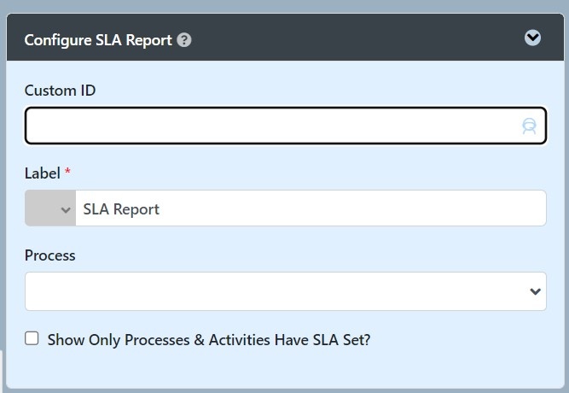
Task: Open the gray Label prefix dropdown
Action: tap(50, 208)
